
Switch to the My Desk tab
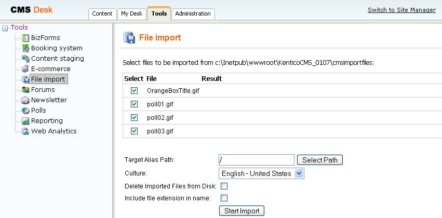tap(131, 14)
